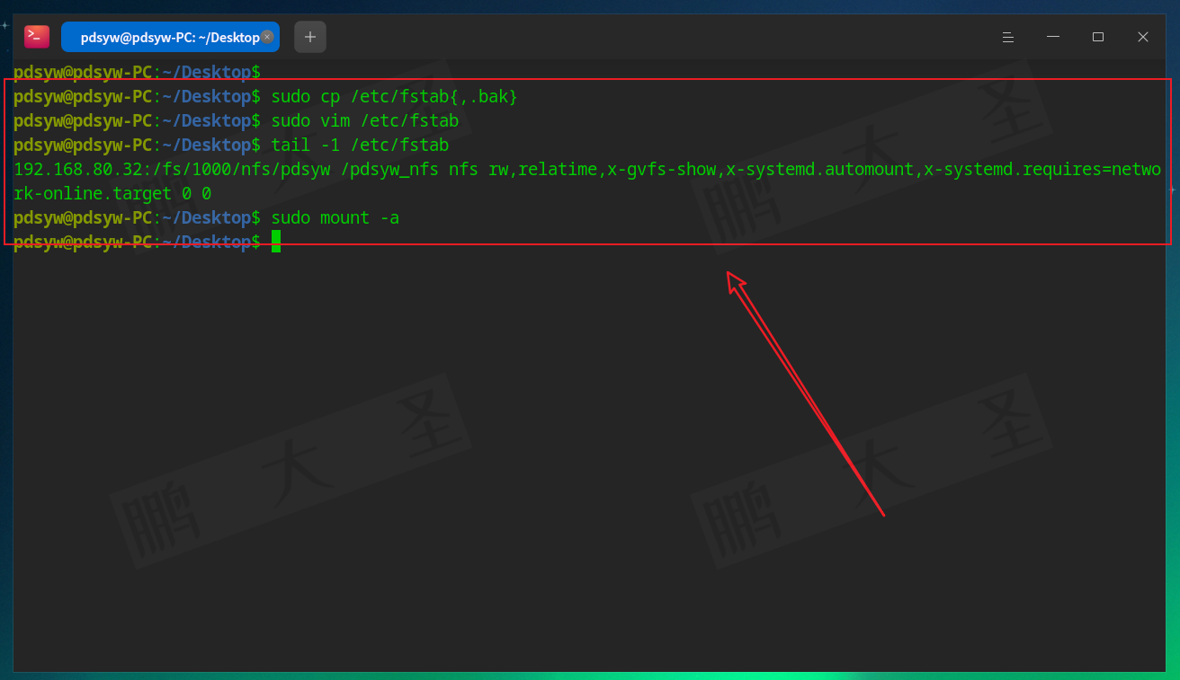
Task: Click the terminal application icon
Action: click(37, 37)
